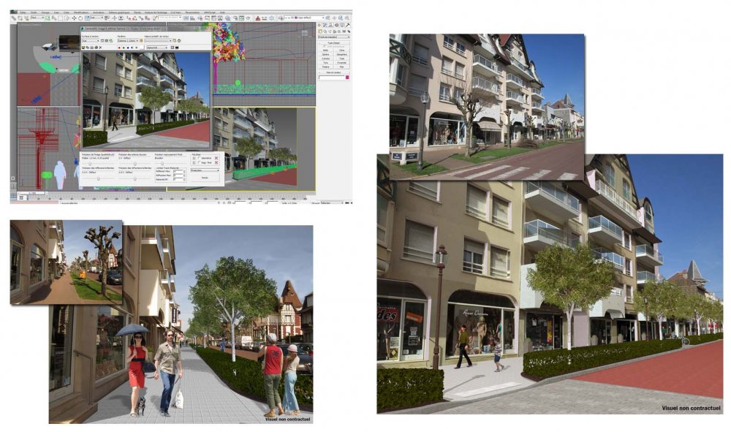The image size is (731, 432).
Task: Expand the Surface à rendre dropdown
Action: coord(91,40)
